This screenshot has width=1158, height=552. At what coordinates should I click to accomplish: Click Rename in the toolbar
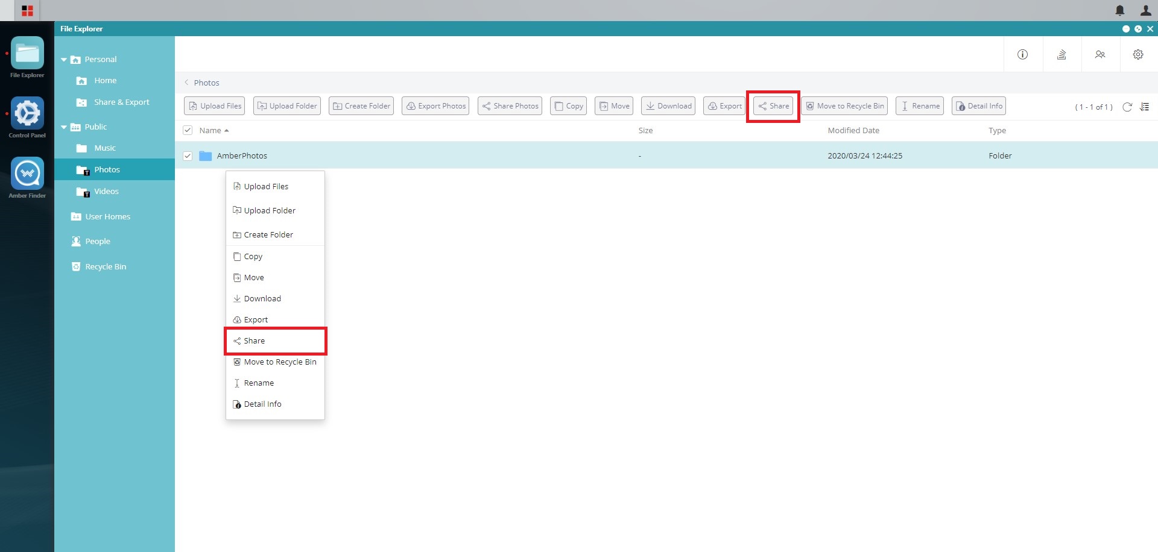920,106
